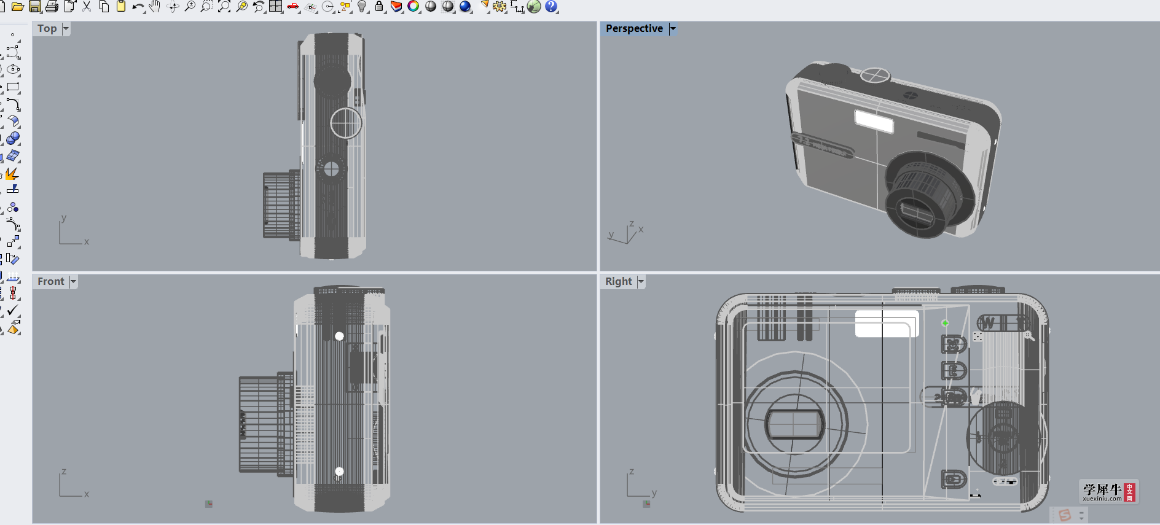The height and width of the screenshot is (525, 1160).
Task: Undo the last view change
Action: click(x=259, y=7)
